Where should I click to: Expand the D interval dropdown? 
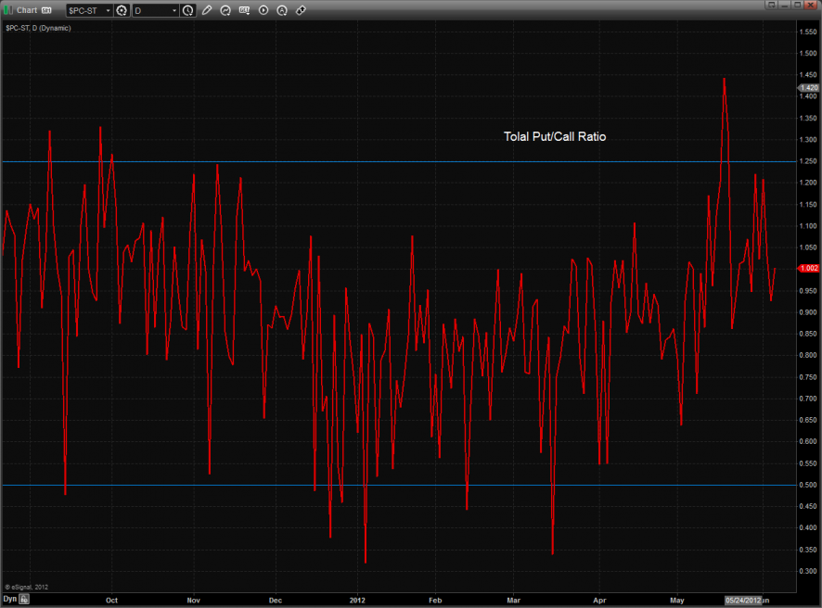tap(155, 10)
